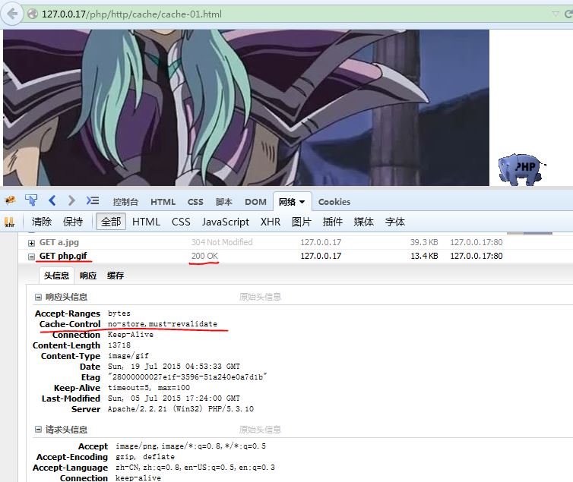Image resolution: width=573 pixels, height=482 pixels.
Task: Click the PHP elephant gif image
Action: (522, 169)
